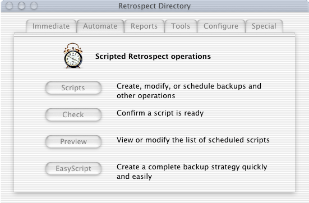Minimize the window using the middle title bar button
The width and height of the screenshot is (309, 203).
(21, 6)
